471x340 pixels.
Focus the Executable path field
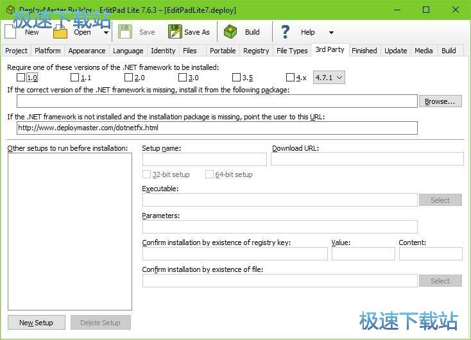280,200
